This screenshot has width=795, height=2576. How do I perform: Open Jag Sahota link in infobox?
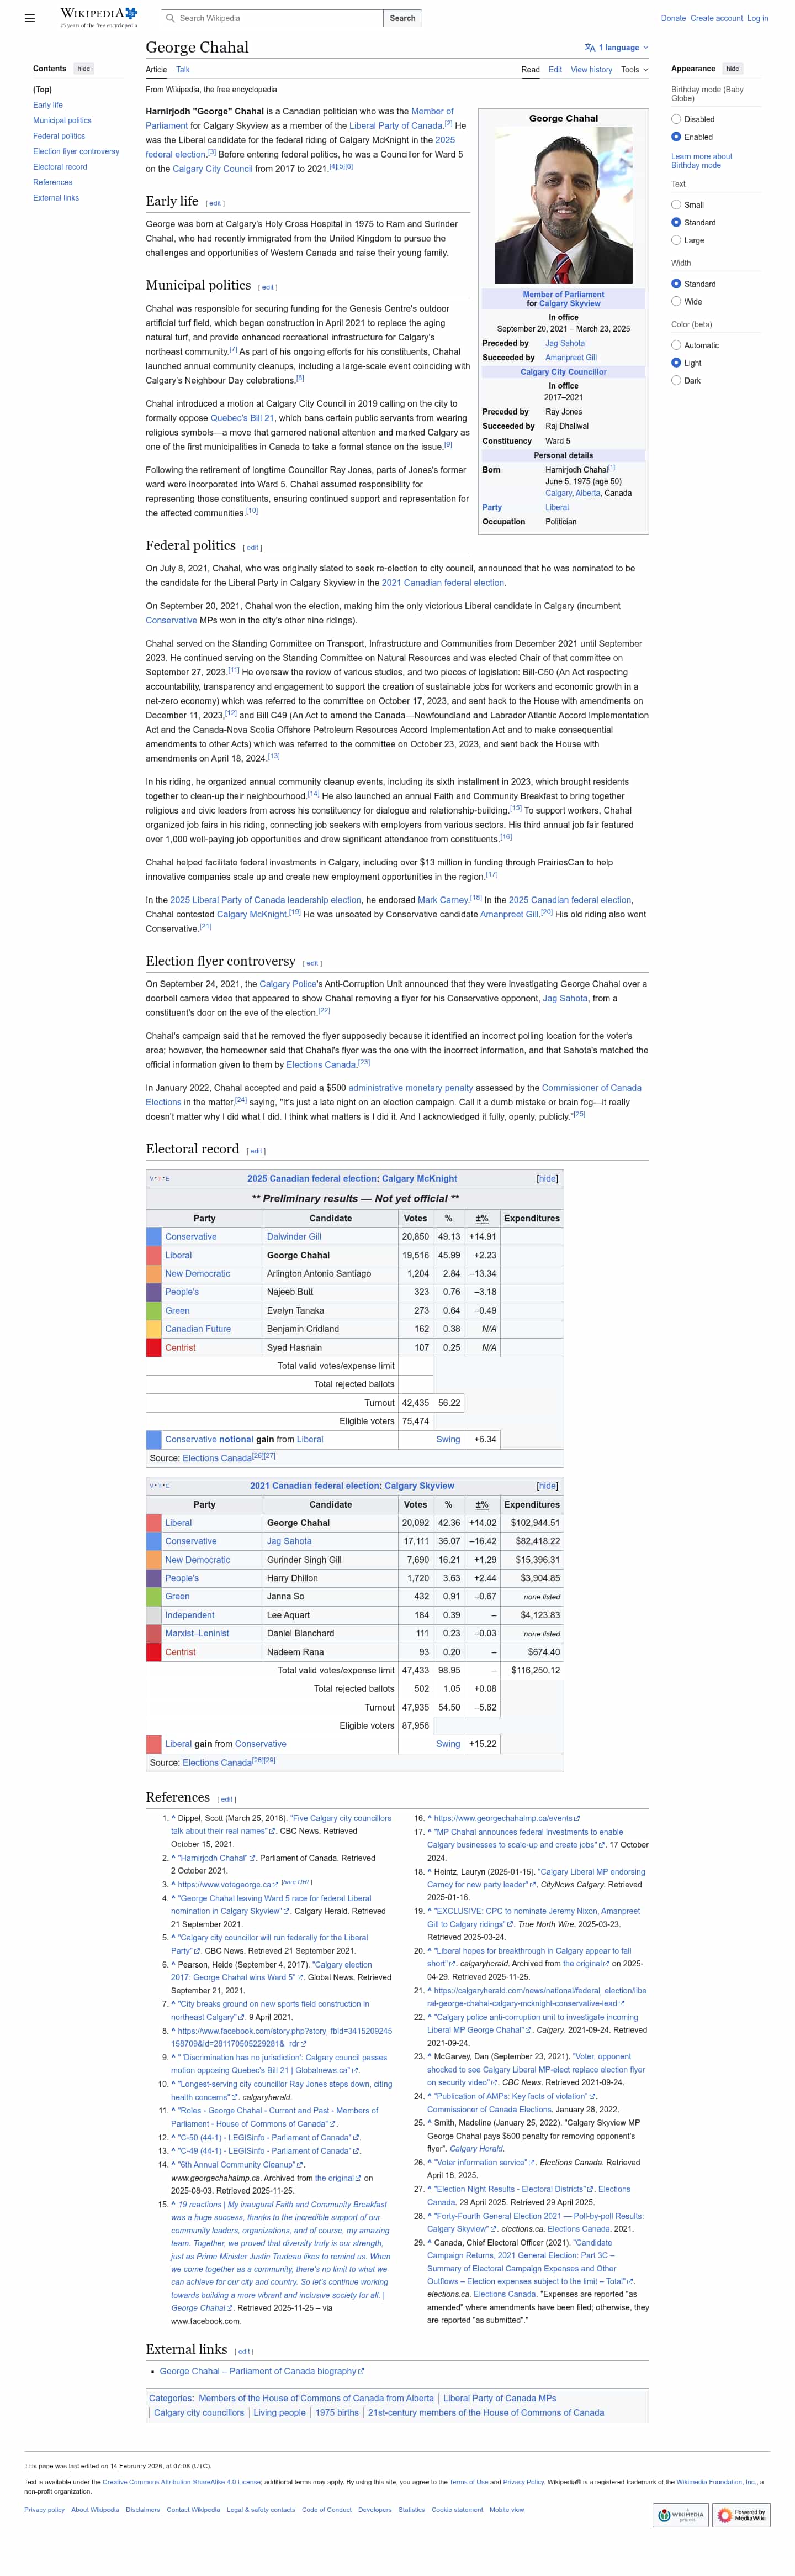[565, 343]
